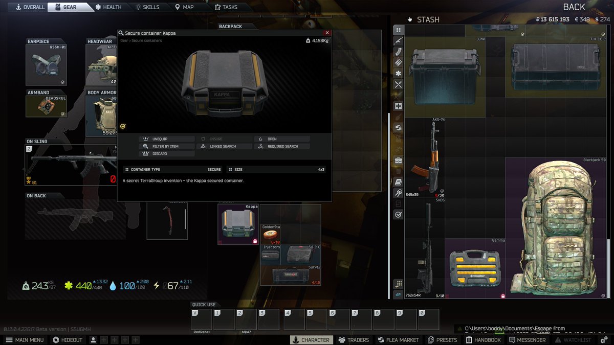Click the Gear breadcrumb in Kappa window
The height and width of the screenshot is (345, 614).
click(124, 40)
